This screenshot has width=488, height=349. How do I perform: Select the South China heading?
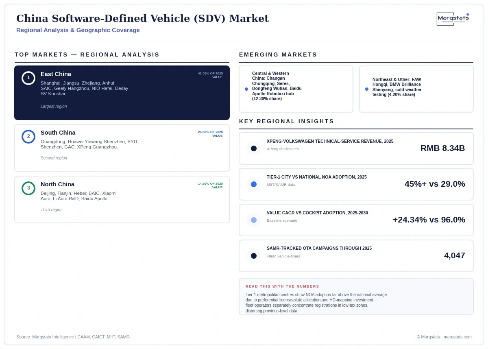(x=58, y=133)
